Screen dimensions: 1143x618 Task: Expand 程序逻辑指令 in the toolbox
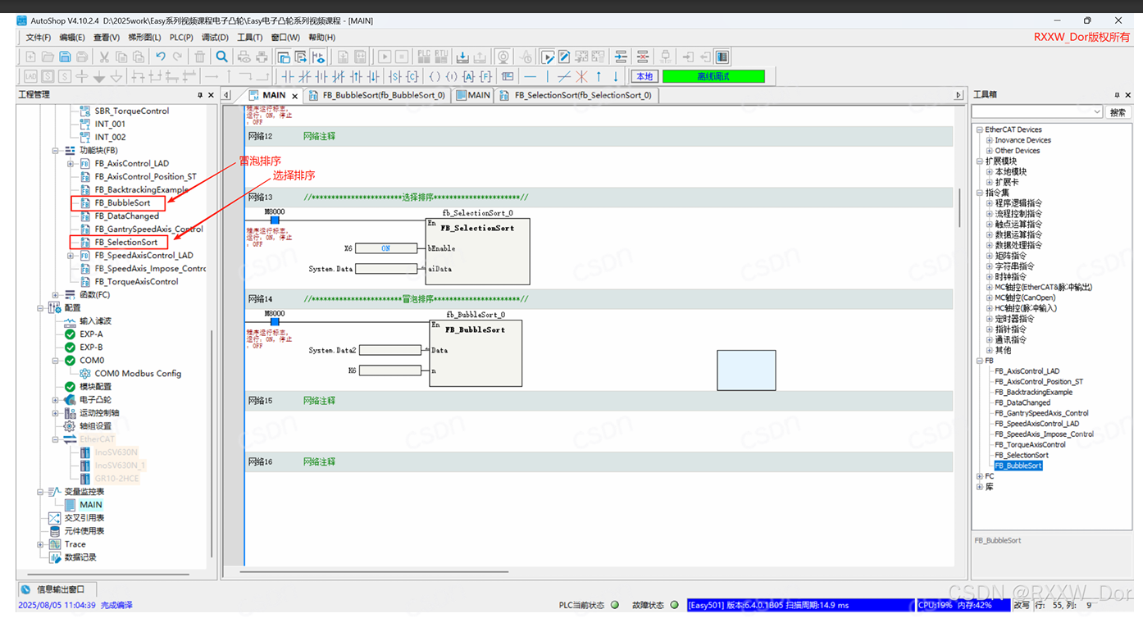pyautogui.click(x=989, y=203)
